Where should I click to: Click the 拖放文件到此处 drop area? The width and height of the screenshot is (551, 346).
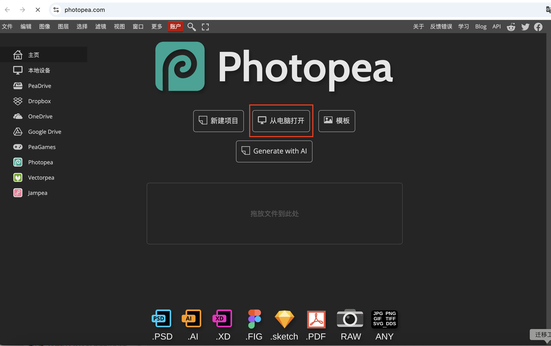[274, 213]
